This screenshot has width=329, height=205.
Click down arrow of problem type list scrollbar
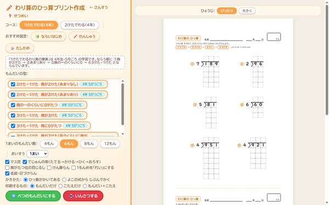pos(123,134)
